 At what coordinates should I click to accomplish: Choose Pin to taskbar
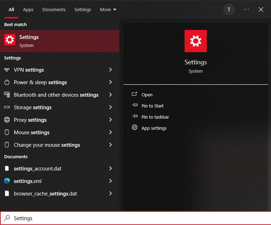coord(155,117)
